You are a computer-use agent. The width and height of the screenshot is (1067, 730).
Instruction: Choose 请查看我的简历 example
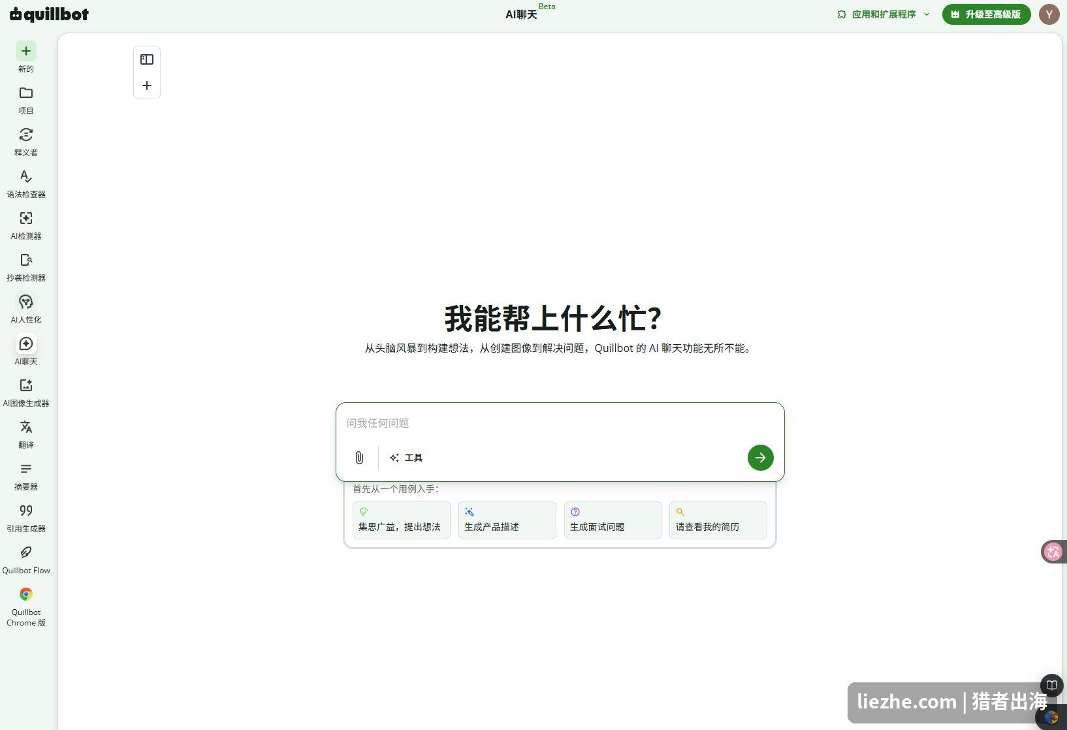(x=718, y=520)
